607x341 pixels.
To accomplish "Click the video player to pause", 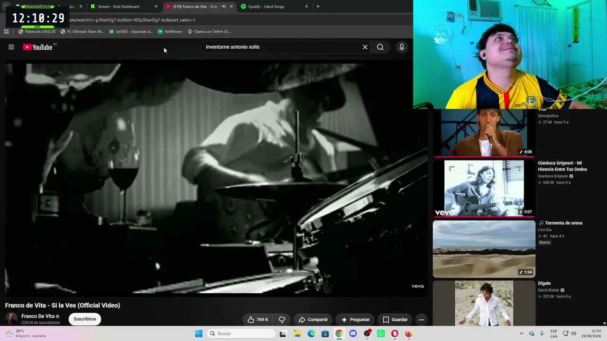I will click(x=216, y=179).
